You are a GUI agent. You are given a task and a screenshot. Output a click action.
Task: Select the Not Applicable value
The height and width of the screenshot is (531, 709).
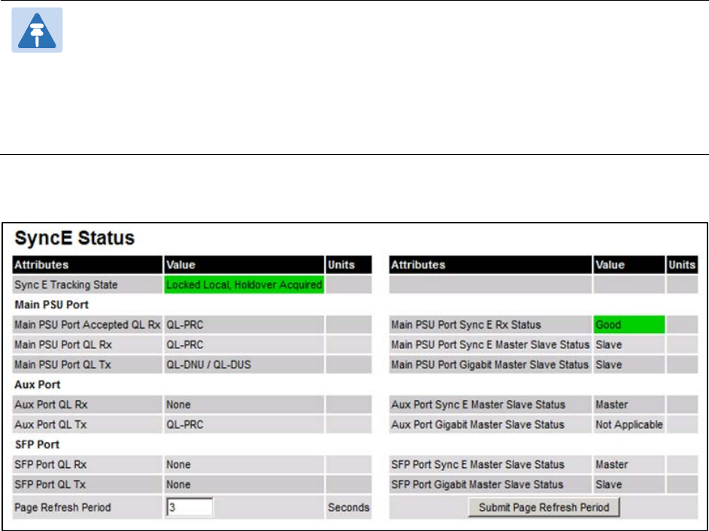pyautogui.click(x=629, y=424)
